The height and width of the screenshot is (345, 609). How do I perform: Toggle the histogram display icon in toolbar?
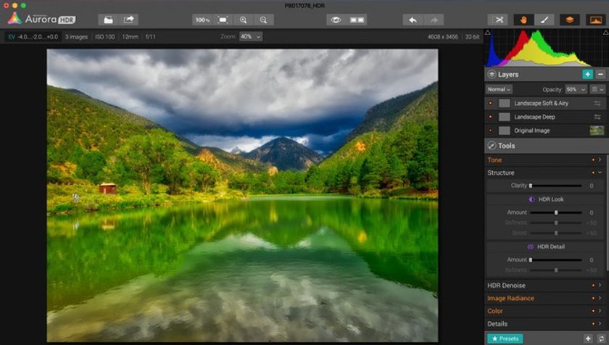[x=596, y=20]
